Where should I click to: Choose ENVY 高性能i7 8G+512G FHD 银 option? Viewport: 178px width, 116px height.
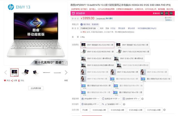(x=132, y=45)
